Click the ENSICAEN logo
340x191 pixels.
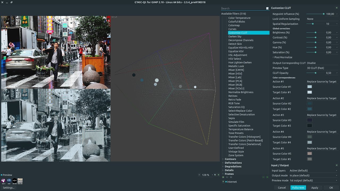point(20,181)
